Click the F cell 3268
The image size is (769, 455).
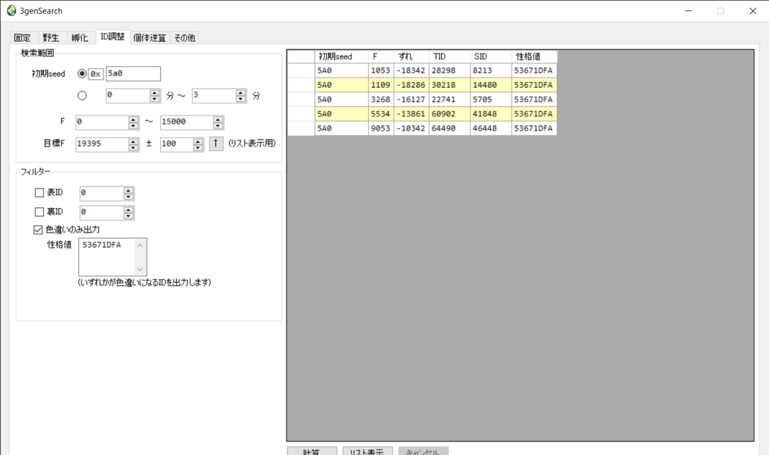381,99
